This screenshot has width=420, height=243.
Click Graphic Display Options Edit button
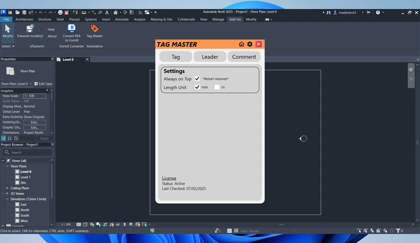click(x=35, y=128)
